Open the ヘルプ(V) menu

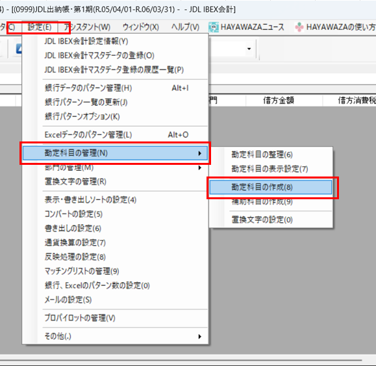point(185,27)
